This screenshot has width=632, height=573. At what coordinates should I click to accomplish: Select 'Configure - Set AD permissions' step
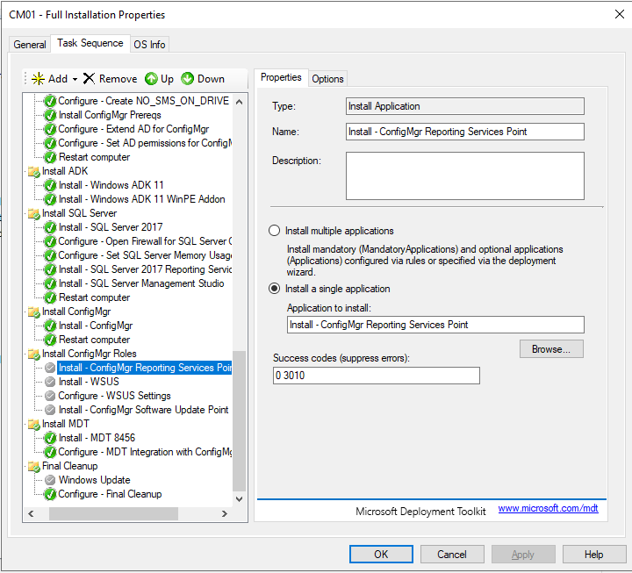[145, 143]
